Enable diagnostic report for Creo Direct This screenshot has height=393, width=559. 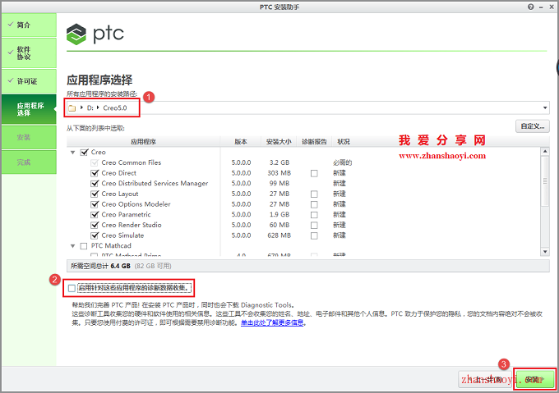pyautogui.click(x=314, y=174)
